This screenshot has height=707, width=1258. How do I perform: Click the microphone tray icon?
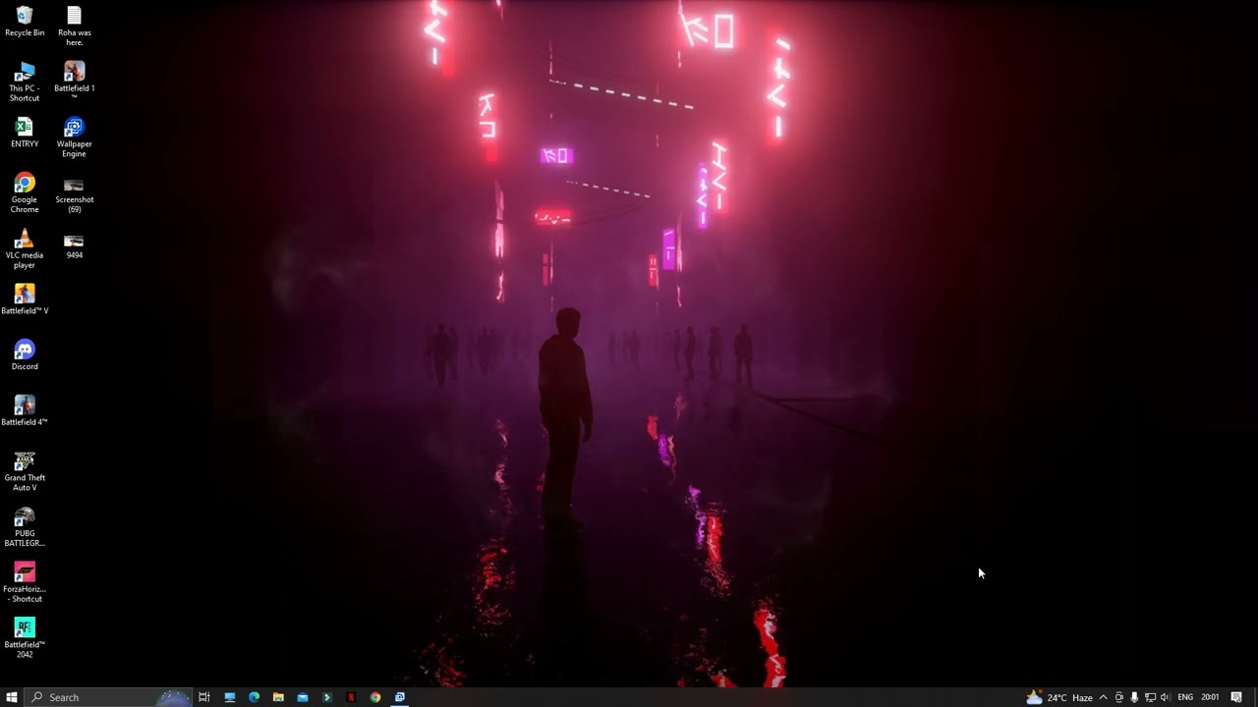tap(1134, 697)
